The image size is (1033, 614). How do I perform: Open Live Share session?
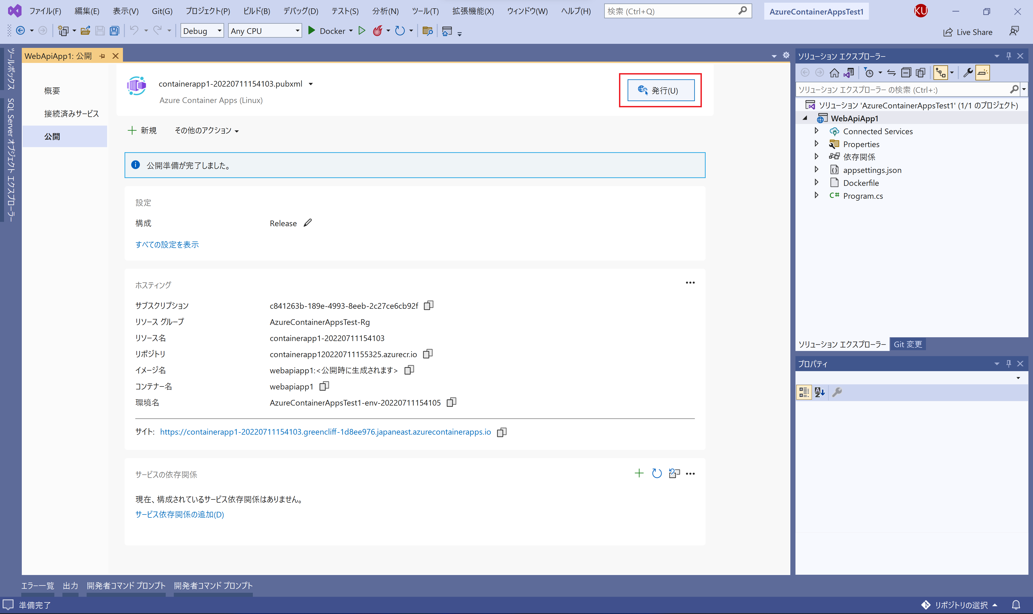tap(968, 32)
